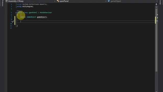This screenshot has height=92, width=163.
Task: Click 'MonoBehaviour' in the class declaration
Action: click(46, 13)
